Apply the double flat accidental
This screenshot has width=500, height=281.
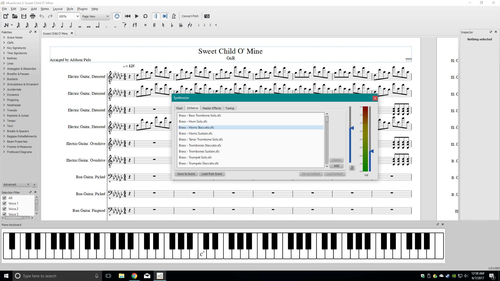tap(181, 25)
